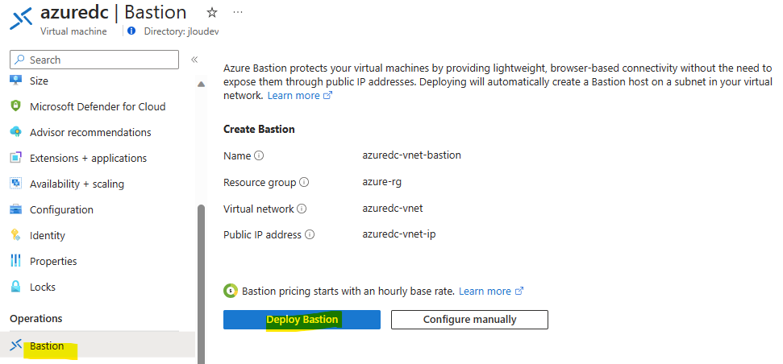Show info tooltip for Resource group

tap(304, 183)
